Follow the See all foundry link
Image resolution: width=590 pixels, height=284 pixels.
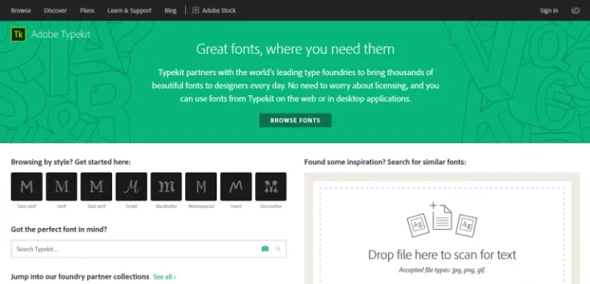click(x=164, y=277)
